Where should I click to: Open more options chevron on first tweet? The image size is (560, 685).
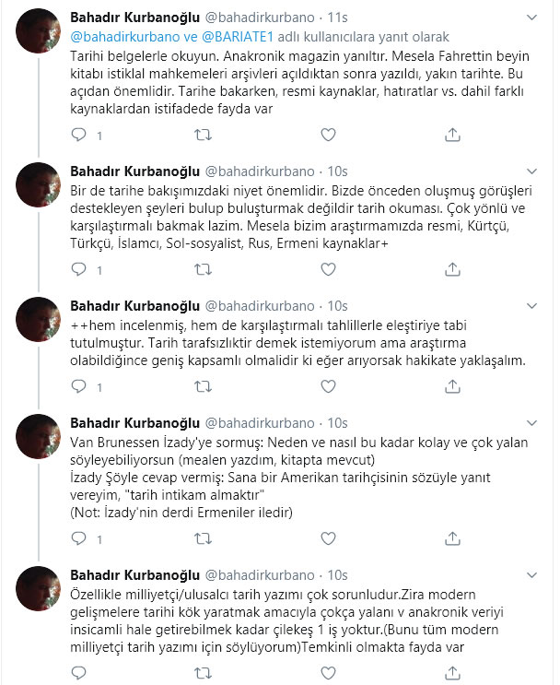coord(534,18)
